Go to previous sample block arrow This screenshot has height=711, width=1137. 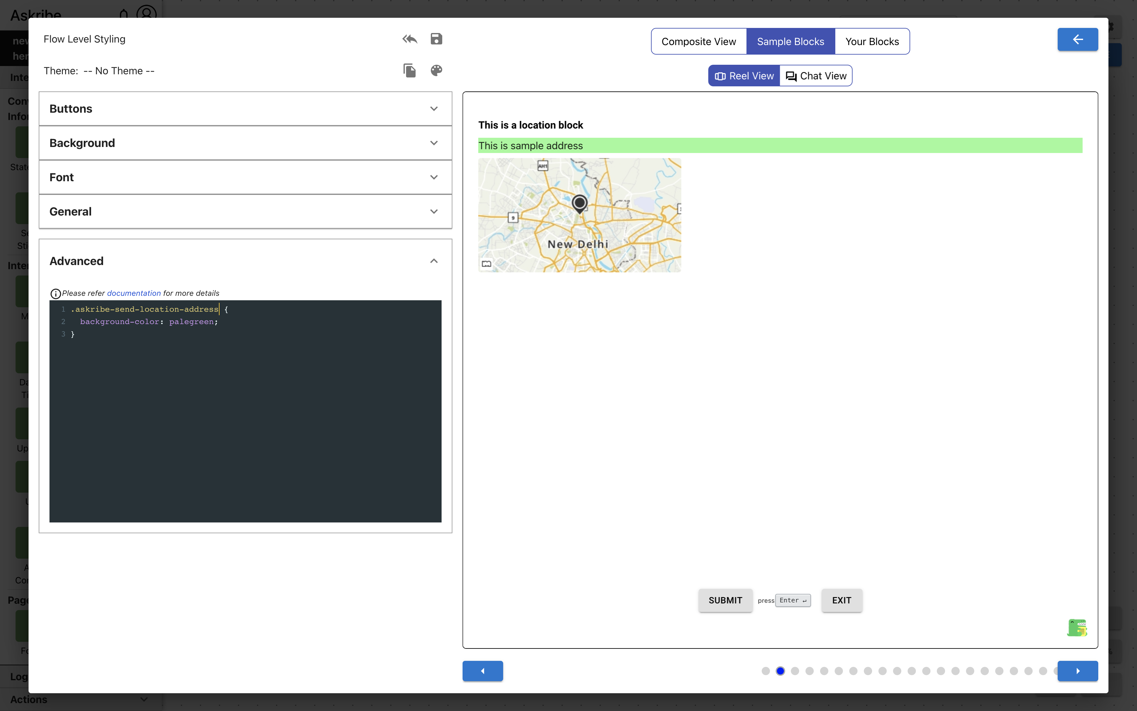[483, 671]
